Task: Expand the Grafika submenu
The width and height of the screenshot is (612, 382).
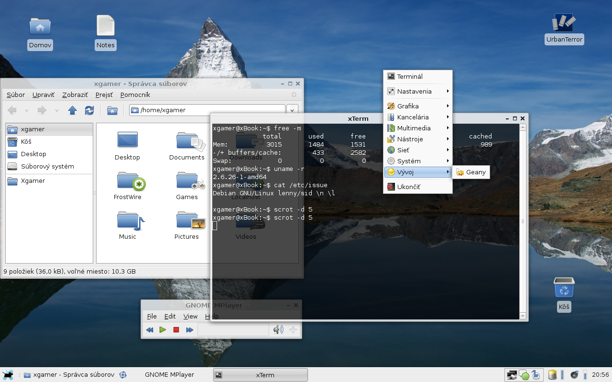Action: 417,106
